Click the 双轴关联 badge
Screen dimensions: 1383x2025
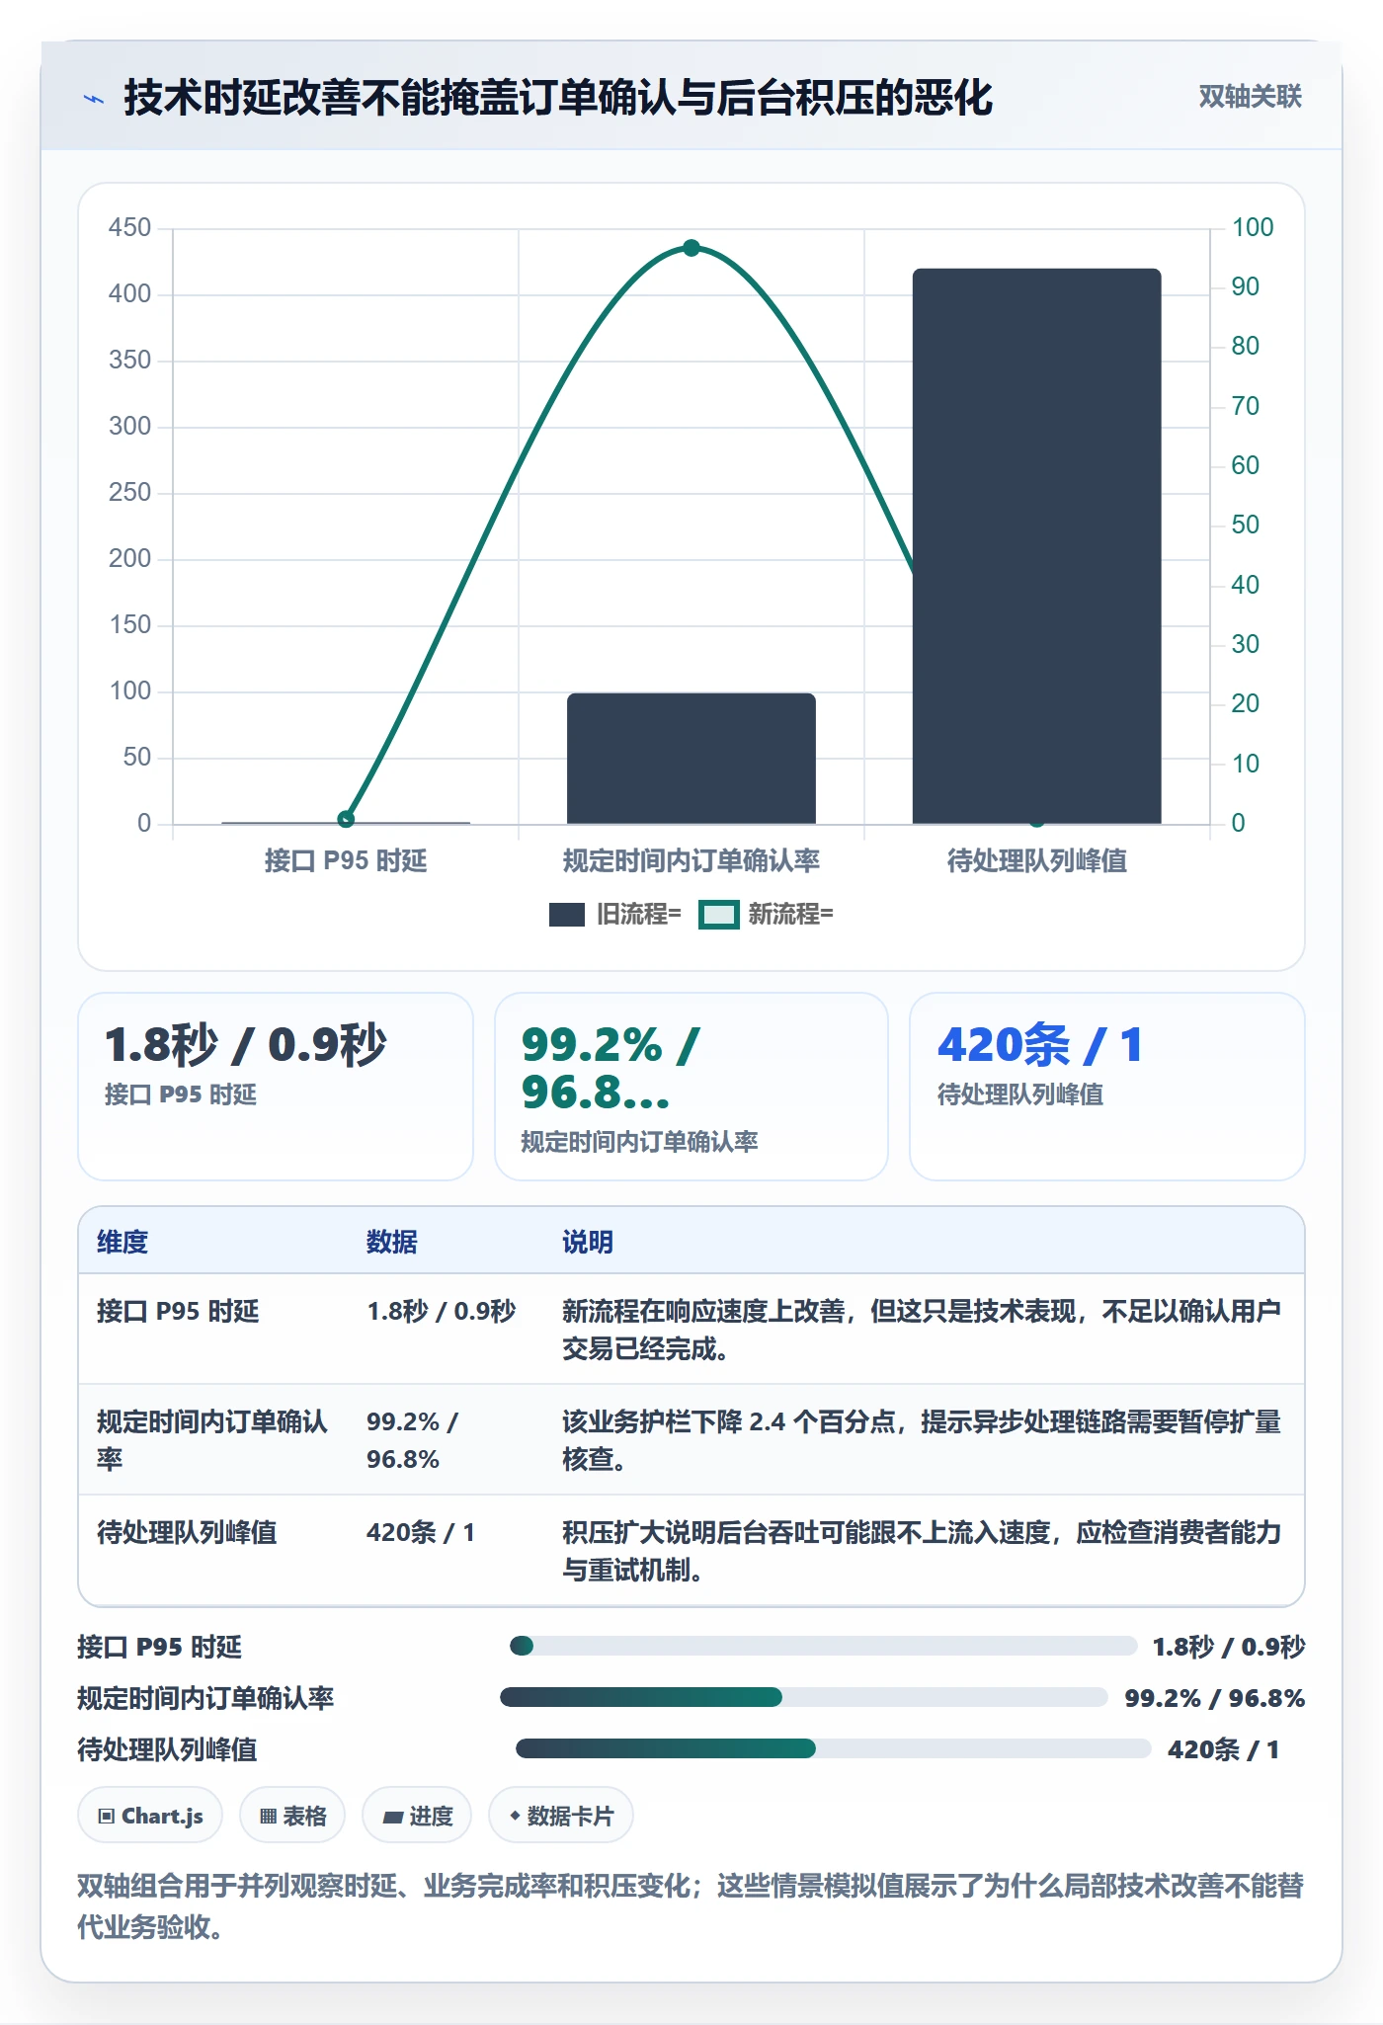[x=1250, y=97]
